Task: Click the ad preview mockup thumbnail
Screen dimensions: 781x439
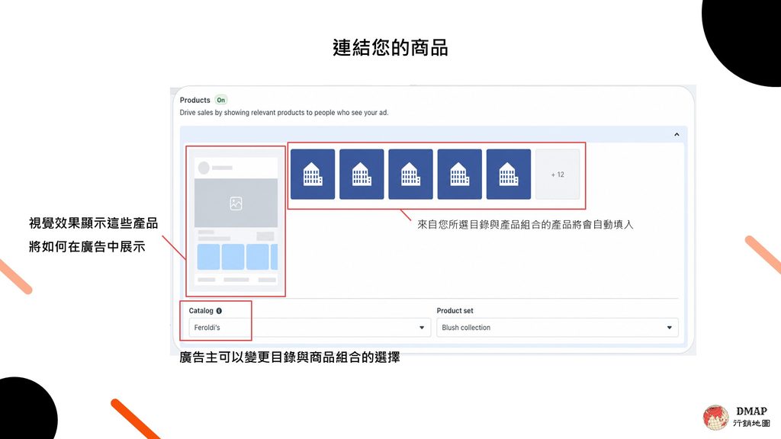Action: pyautogui.click(x=236, y=222)
